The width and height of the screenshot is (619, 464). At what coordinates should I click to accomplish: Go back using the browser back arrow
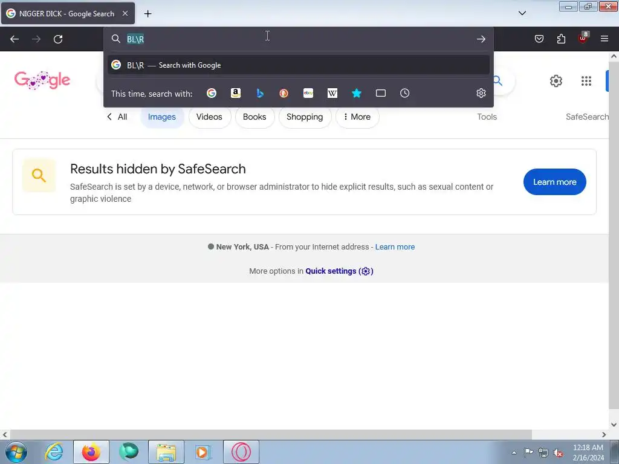point(15,39)
